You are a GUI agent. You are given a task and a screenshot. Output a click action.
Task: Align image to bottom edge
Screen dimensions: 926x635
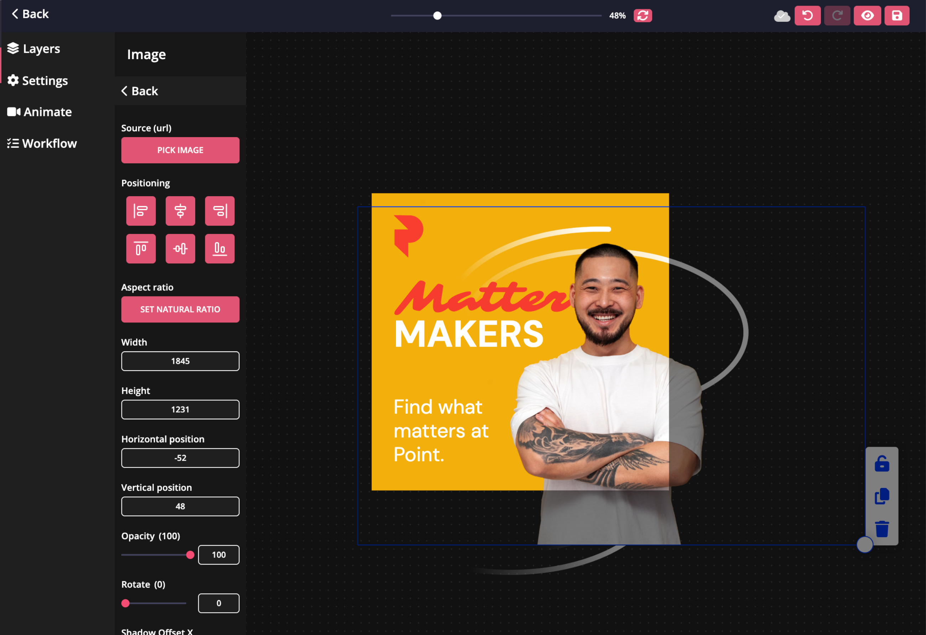220,249
